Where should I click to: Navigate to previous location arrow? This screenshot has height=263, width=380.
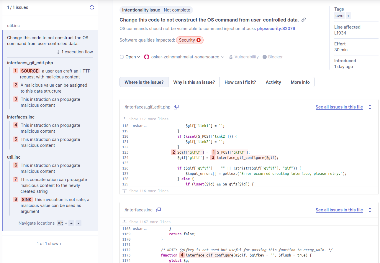pyautogui.click(x=71, y=223)
